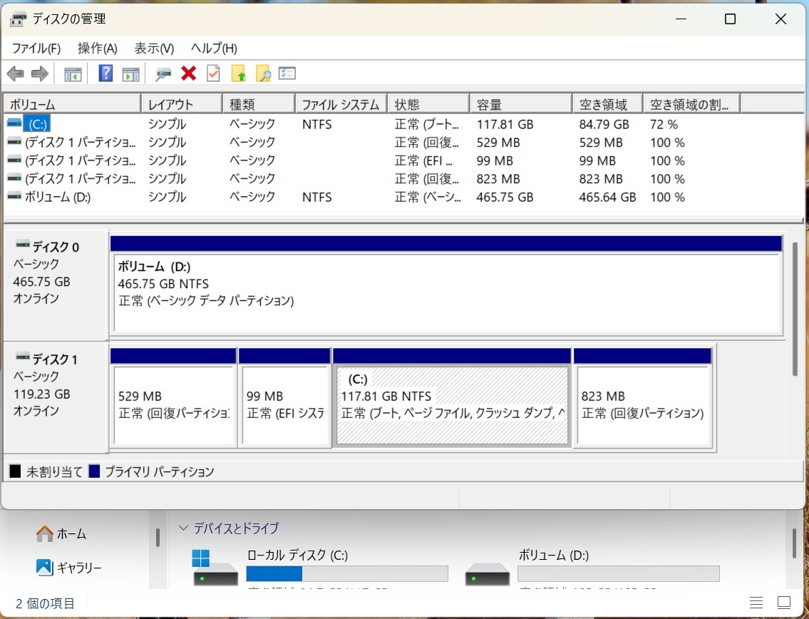Screen dimensions: 809x619
Task: Click the red X delete icon
Action: 188,73
